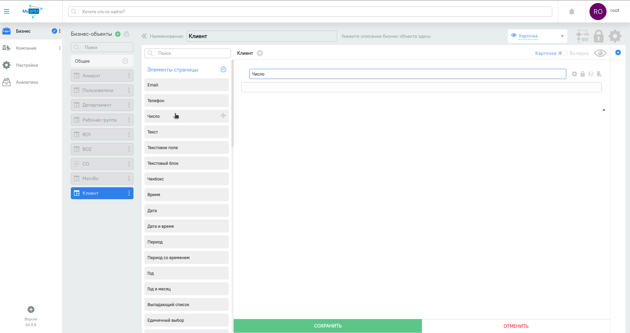Open the large gear settings icon
The image size is (630, 333).
(615, 36)
